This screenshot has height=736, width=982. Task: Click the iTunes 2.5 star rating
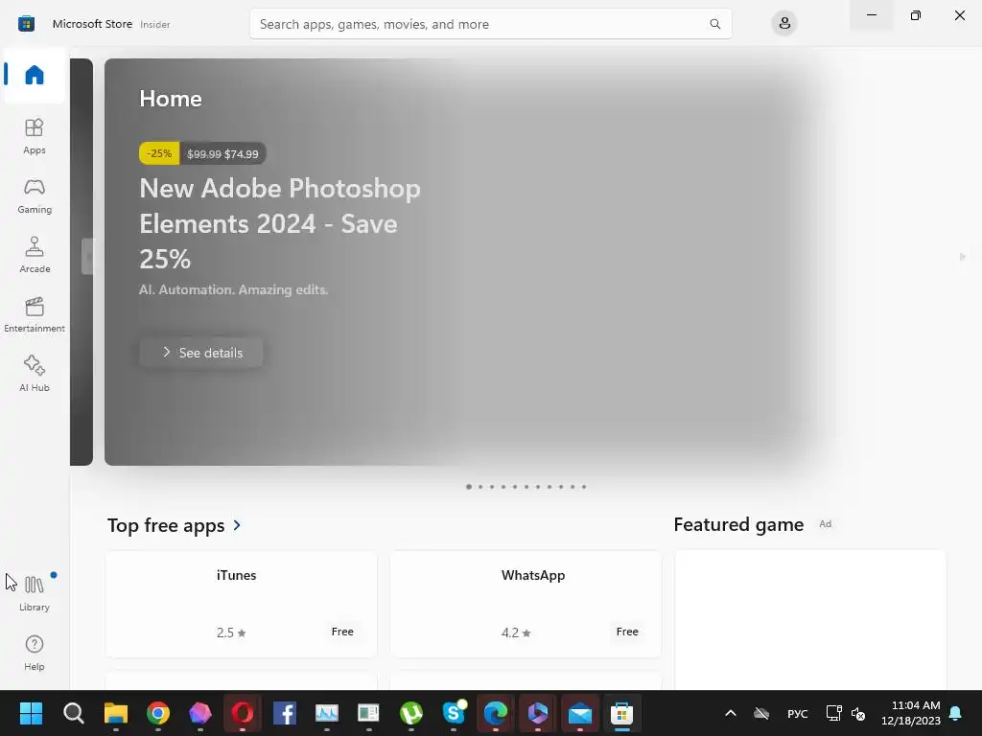(x=231, y=632)
